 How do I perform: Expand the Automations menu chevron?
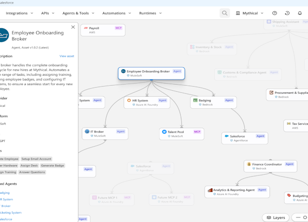[130, 13]
